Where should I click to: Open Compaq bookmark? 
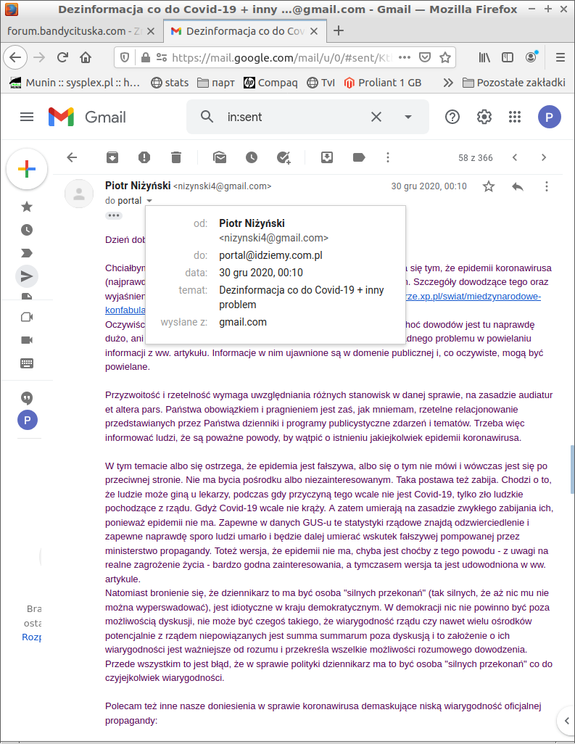(271, 83)
